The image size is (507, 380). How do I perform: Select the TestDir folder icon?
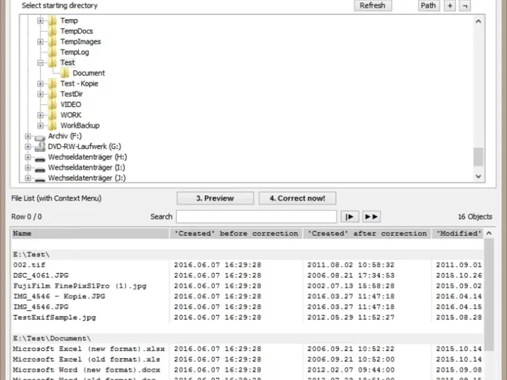[52, 94]
